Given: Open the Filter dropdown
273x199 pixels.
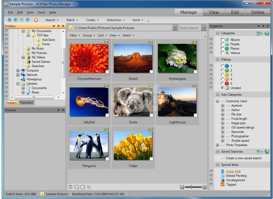Looking at the screenshot, I should pyautogui.click(x=75, y=35).
